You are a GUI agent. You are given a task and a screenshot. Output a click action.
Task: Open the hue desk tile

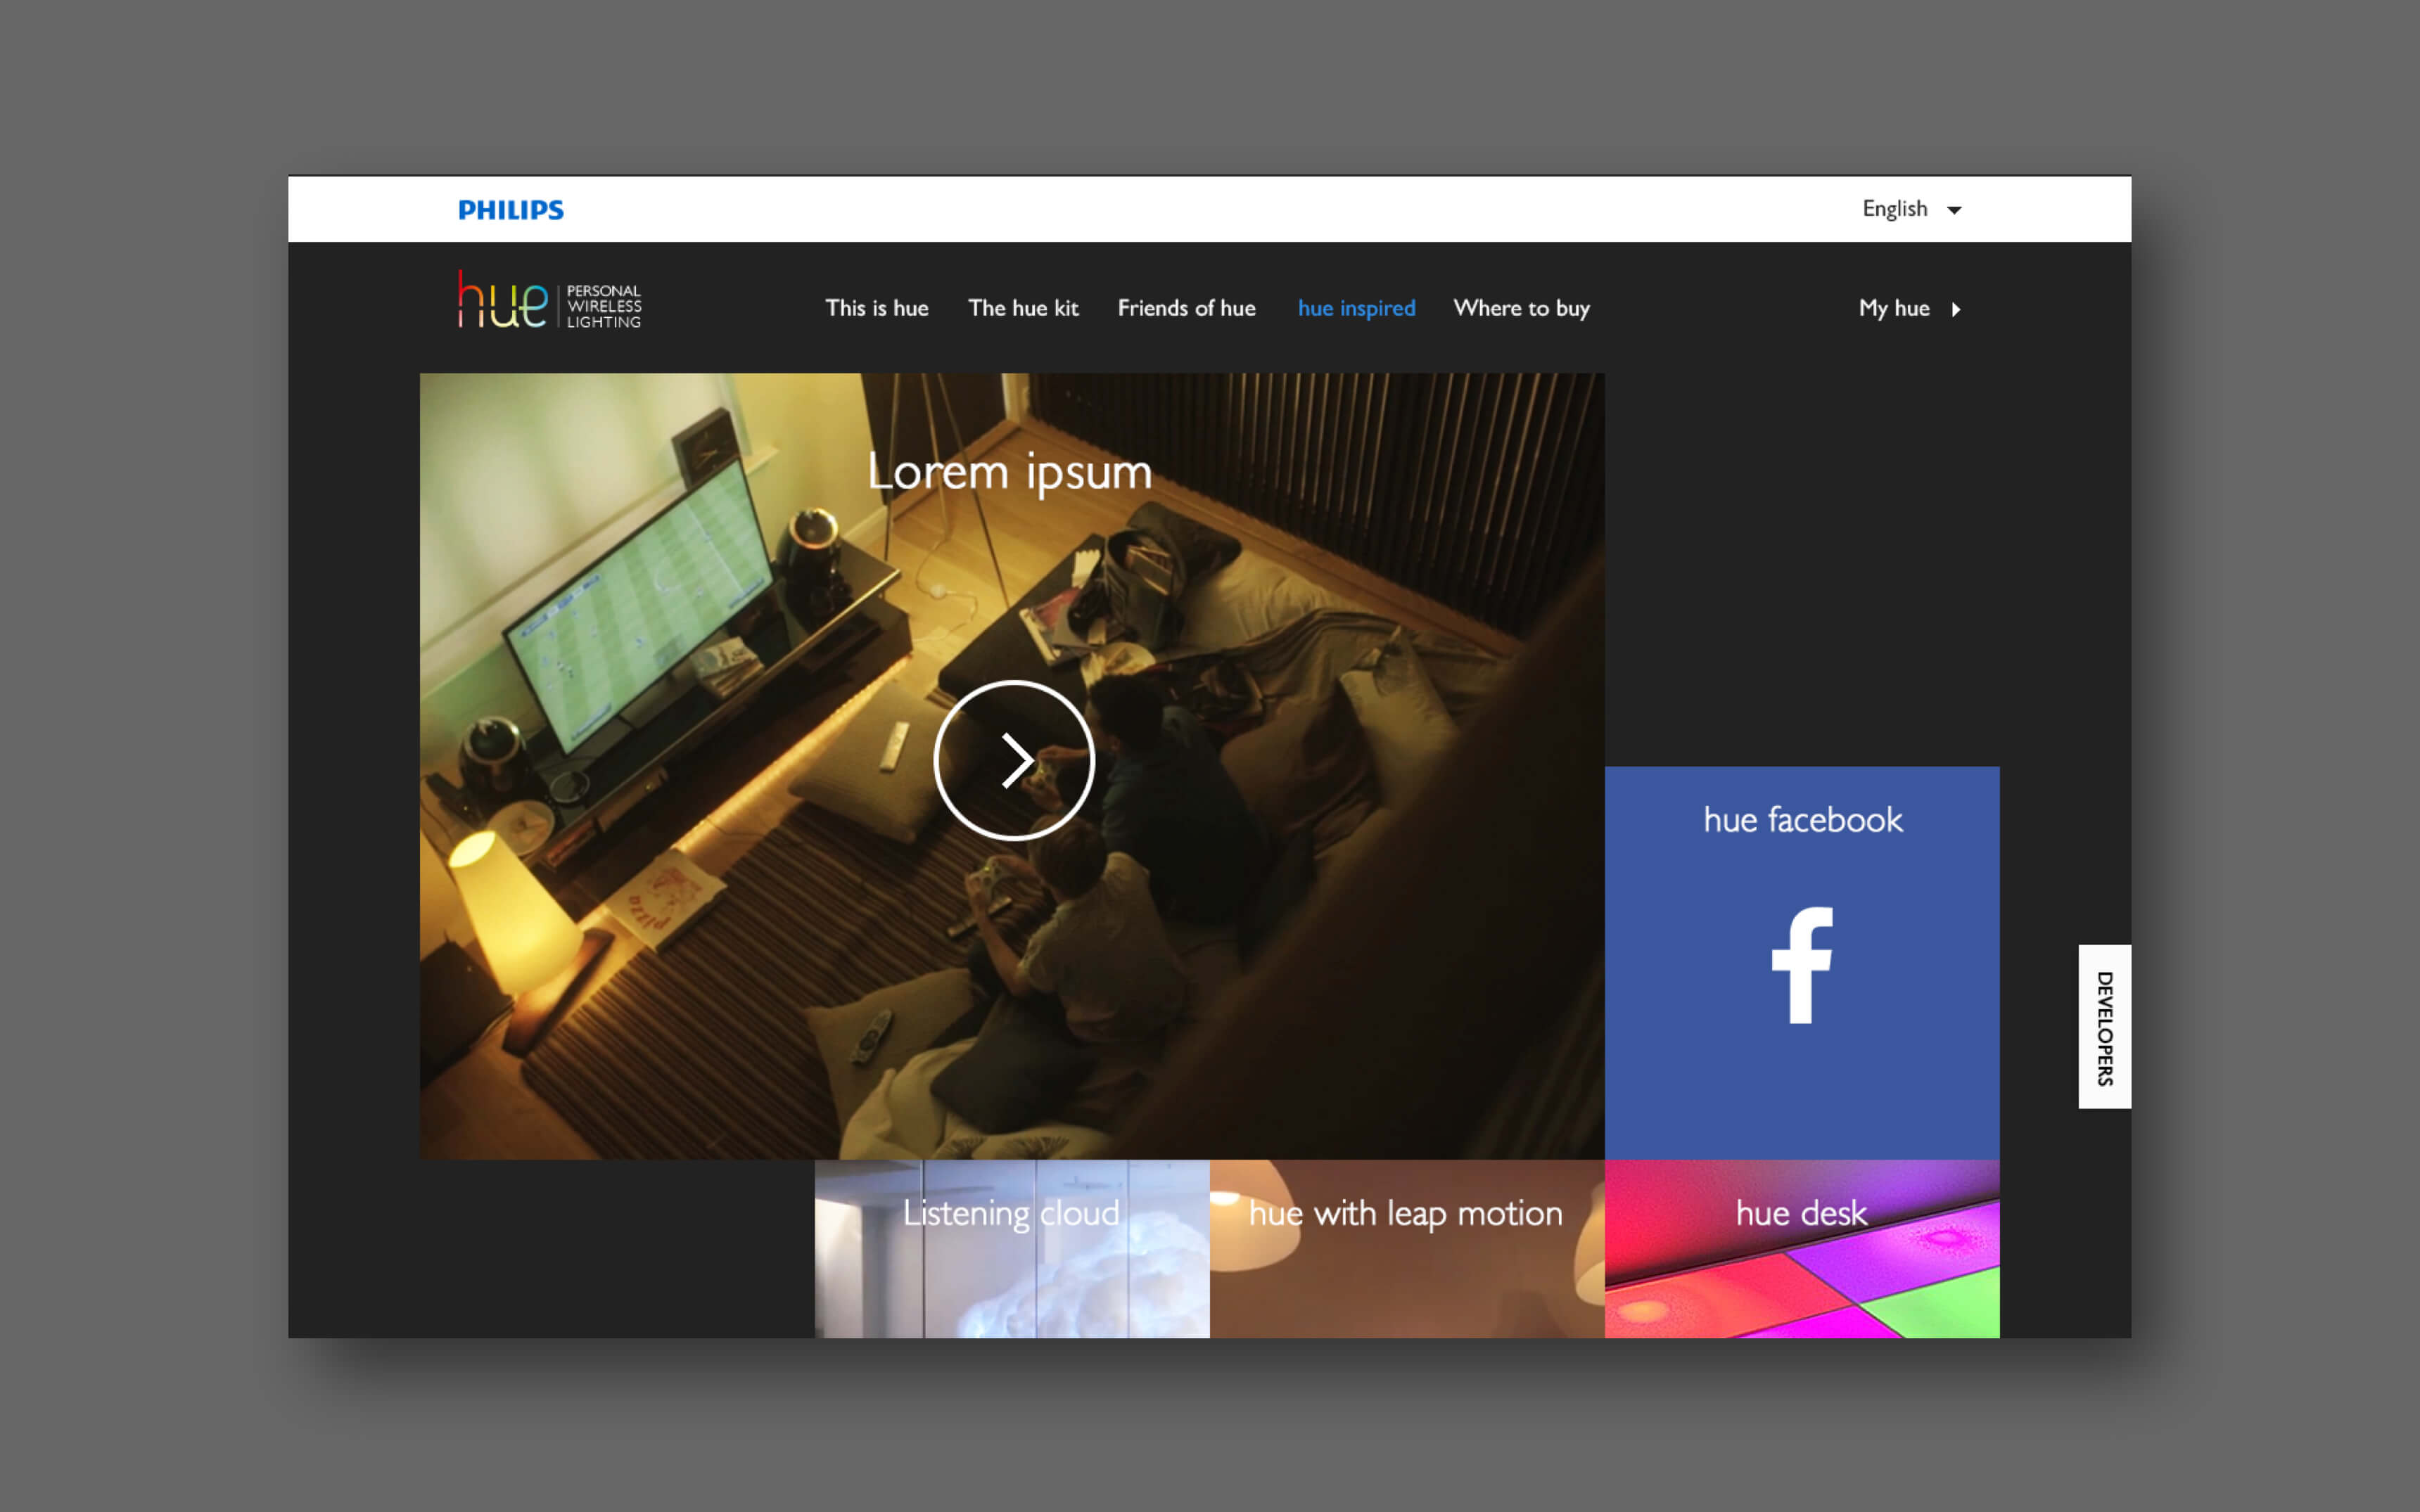(1802, 1249)
